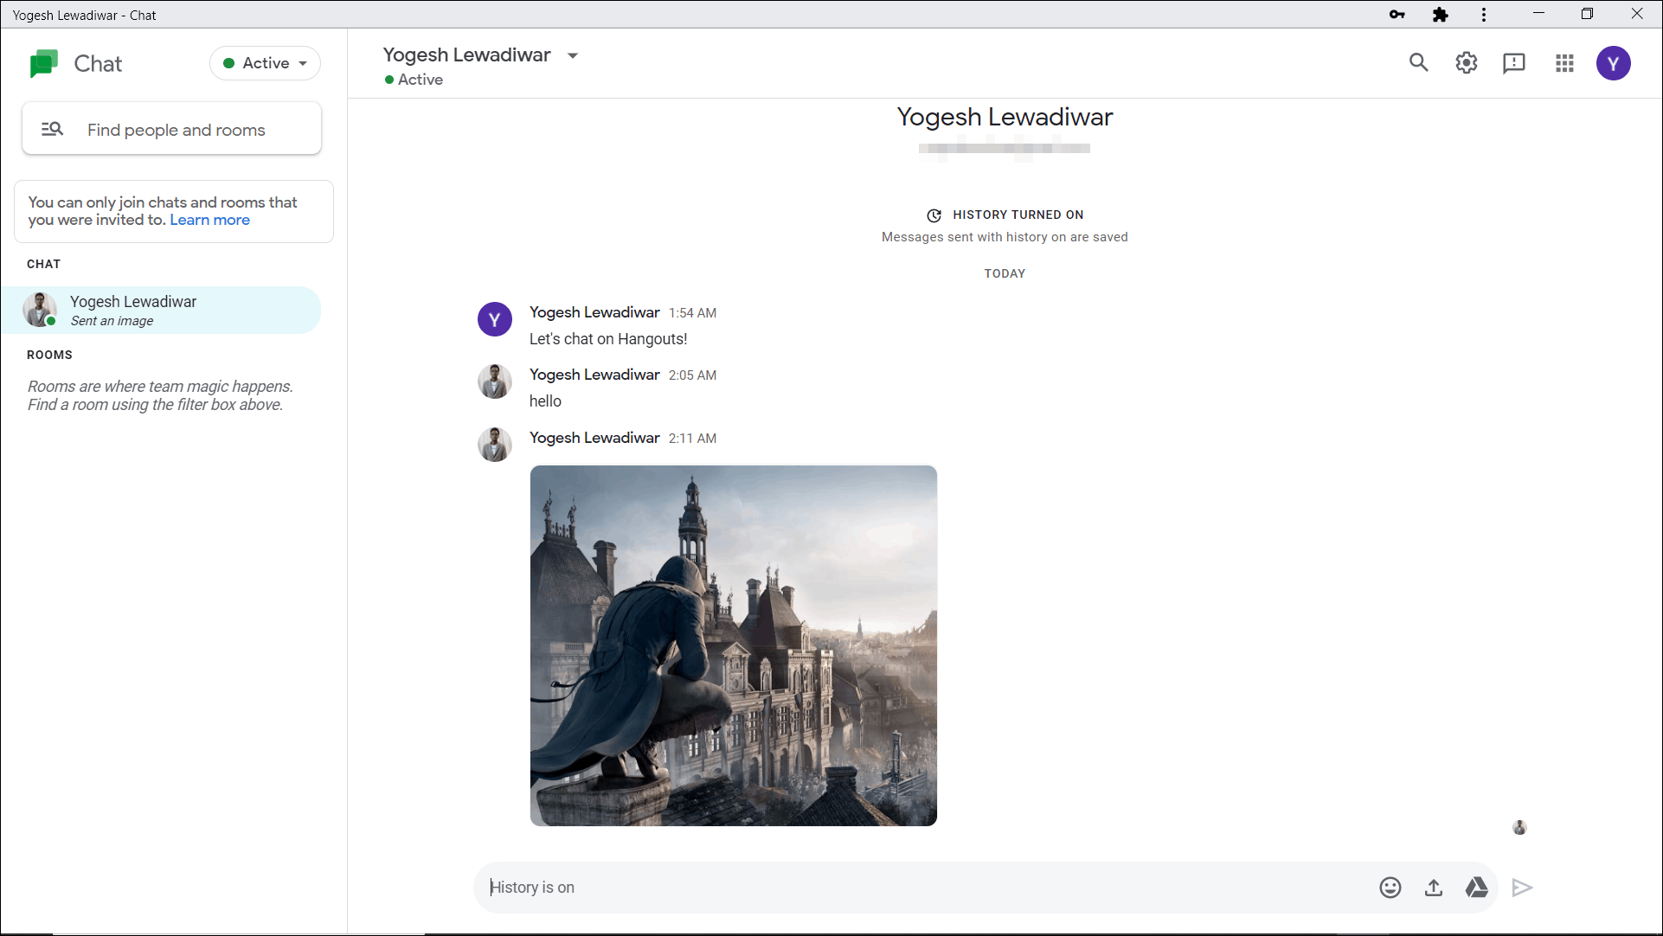Open the emoji picker in message box
The height and width of the screenshot is (936, 1663).
coord(1390,888)
